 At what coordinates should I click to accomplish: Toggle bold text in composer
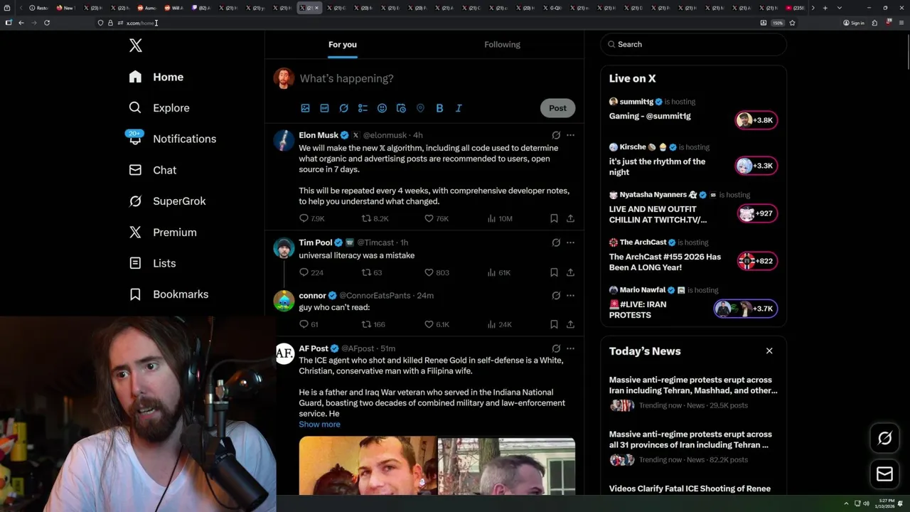tap(439, 108)
